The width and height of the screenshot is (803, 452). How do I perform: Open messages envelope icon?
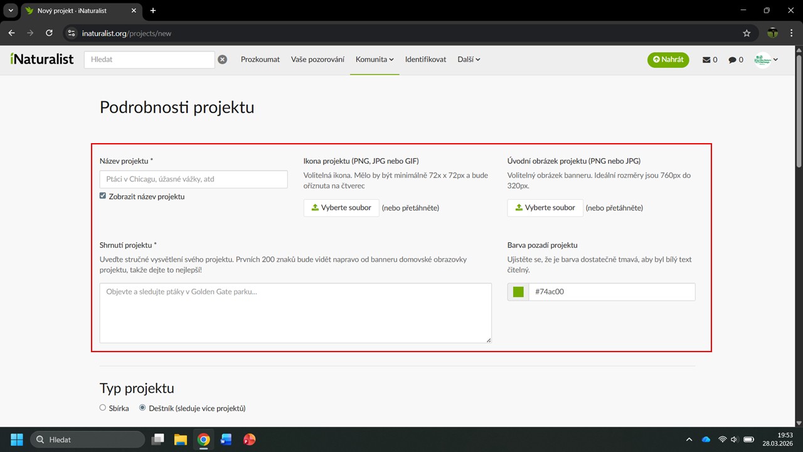(706, 60)
